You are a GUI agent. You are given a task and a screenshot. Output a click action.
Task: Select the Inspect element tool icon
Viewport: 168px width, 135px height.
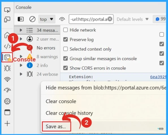click(x=7, y=10)
